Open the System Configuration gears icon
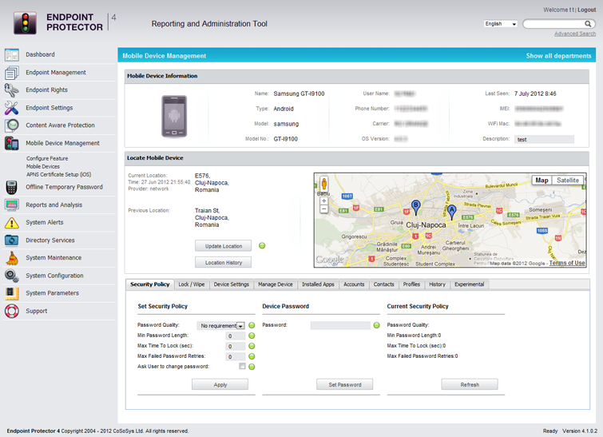The height and width of the screenshot is (437, 603). [11, 276]
